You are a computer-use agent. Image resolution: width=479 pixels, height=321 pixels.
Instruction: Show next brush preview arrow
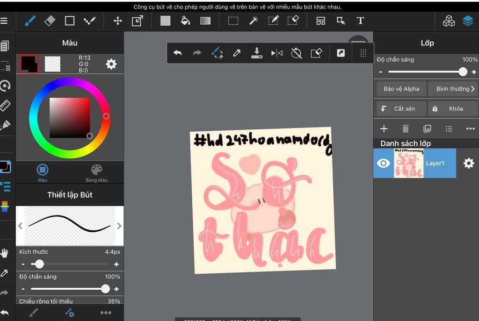(x=119, y=226)
